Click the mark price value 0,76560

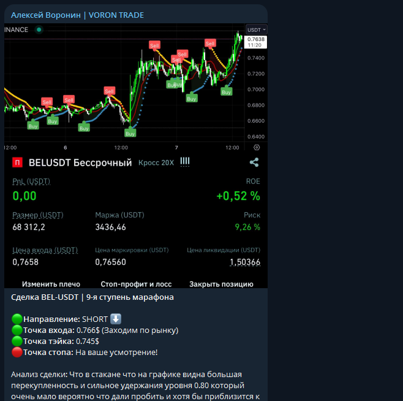click(x=110, y=262)
